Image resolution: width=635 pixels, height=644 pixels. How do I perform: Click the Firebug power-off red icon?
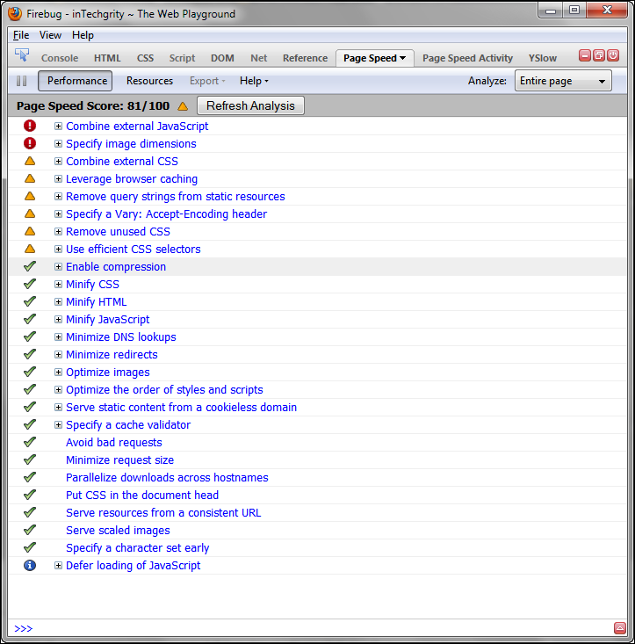(613, 55)
